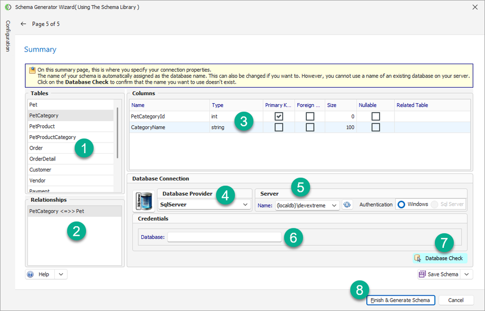Click Finish & Generate Schema button
Screen dimensions: 485x311
[x=401, y=300]
